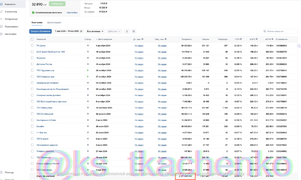The width and height of the screenshot is (301, 180).
Task: Click Дн. лим. Не задан for РК Центр
Action: (139, 45)
